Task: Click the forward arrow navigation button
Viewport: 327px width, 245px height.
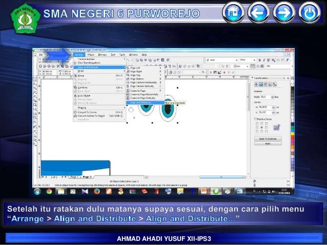Action: (284, 12)
